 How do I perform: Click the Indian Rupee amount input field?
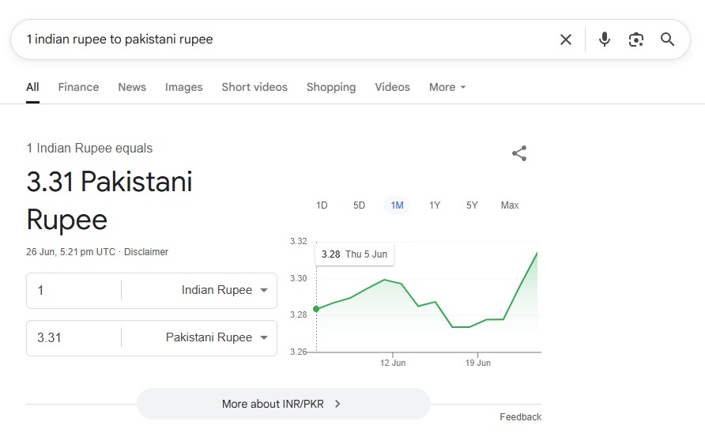[x=74, y=290]
